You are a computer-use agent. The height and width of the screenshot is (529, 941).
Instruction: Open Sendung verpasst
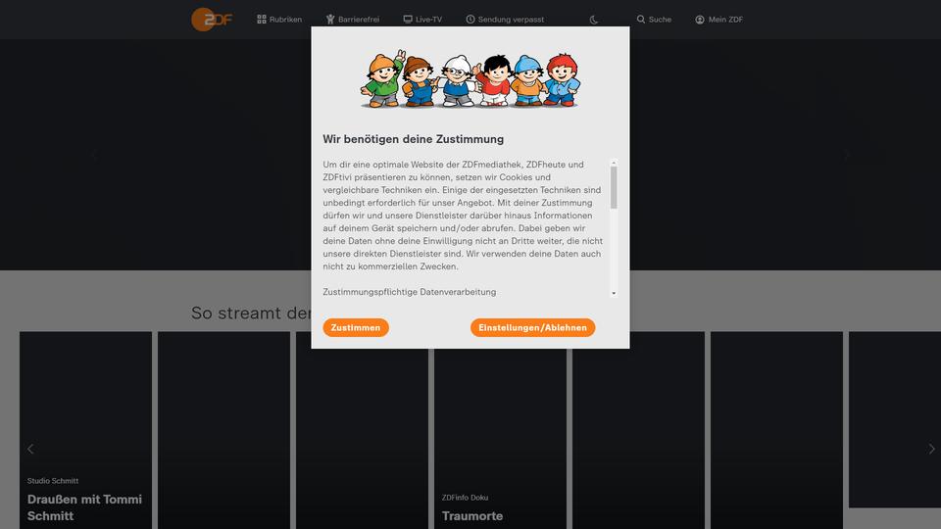tap(505, 20)
